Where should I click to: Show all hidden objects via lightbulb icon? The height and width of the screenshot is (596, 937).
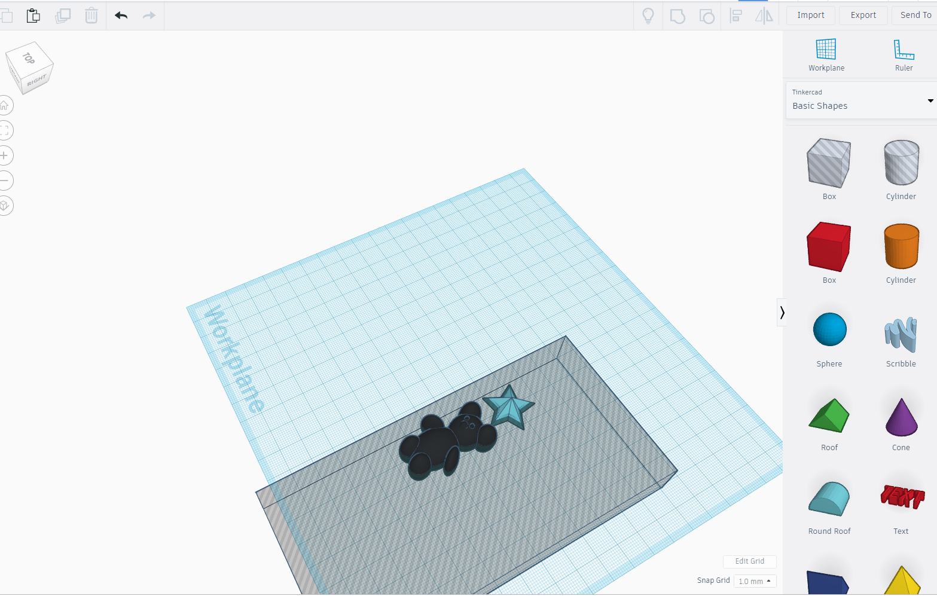[648, 16]
